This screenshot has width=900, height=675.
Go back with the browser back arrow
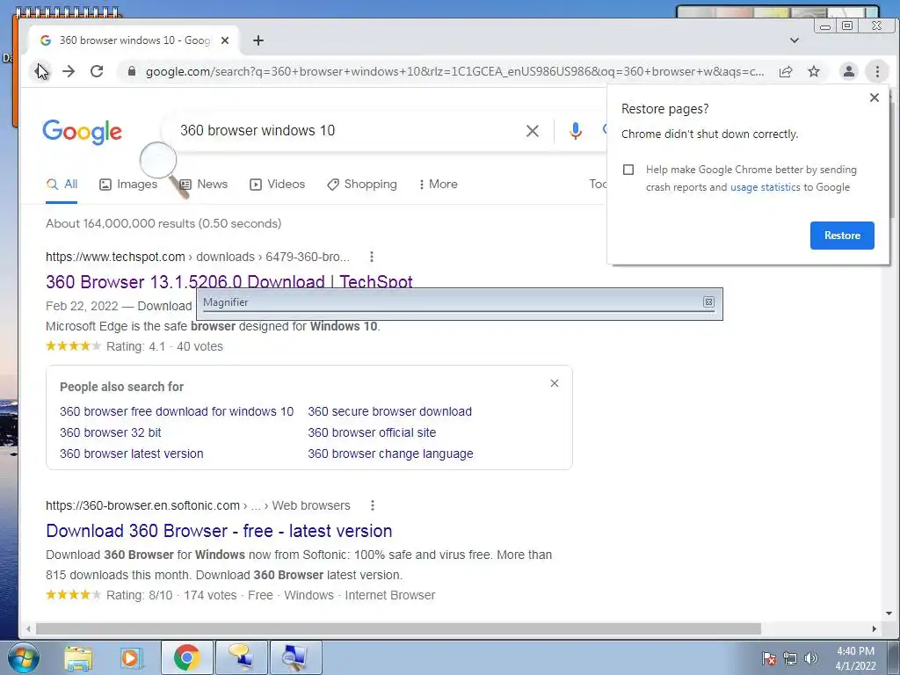(x=41, y=71)
